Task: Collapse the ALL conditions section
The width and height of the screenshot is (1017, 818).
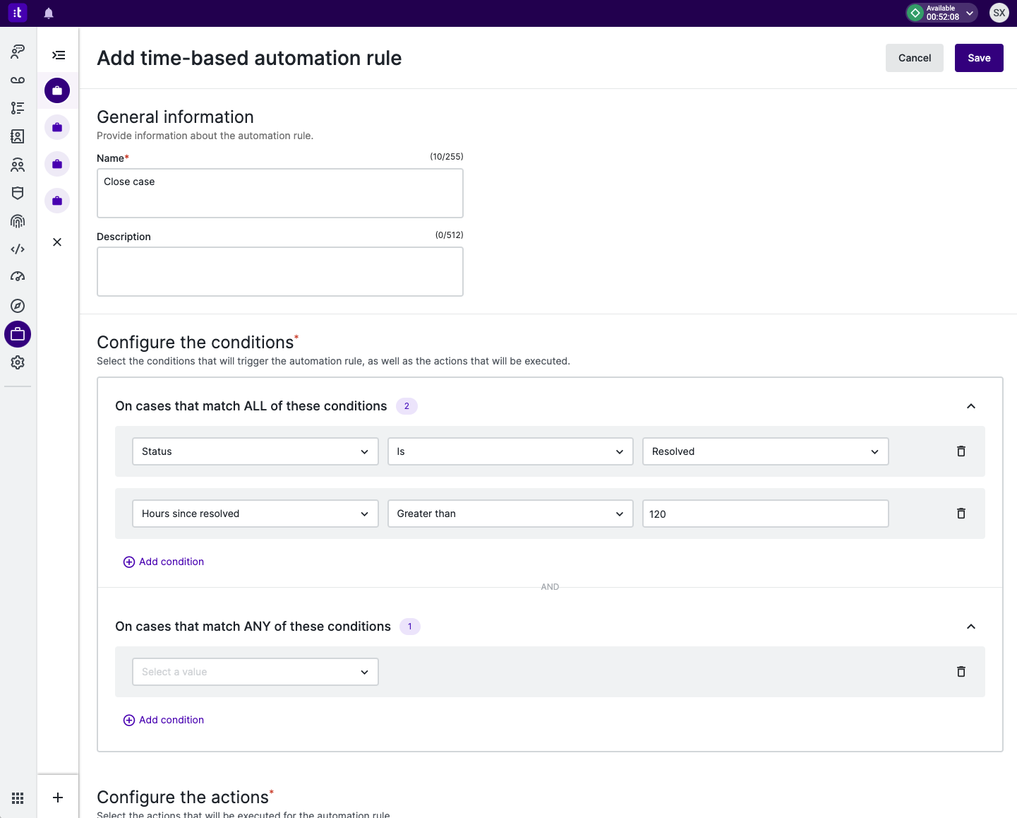Action: [x=970, y=406]
